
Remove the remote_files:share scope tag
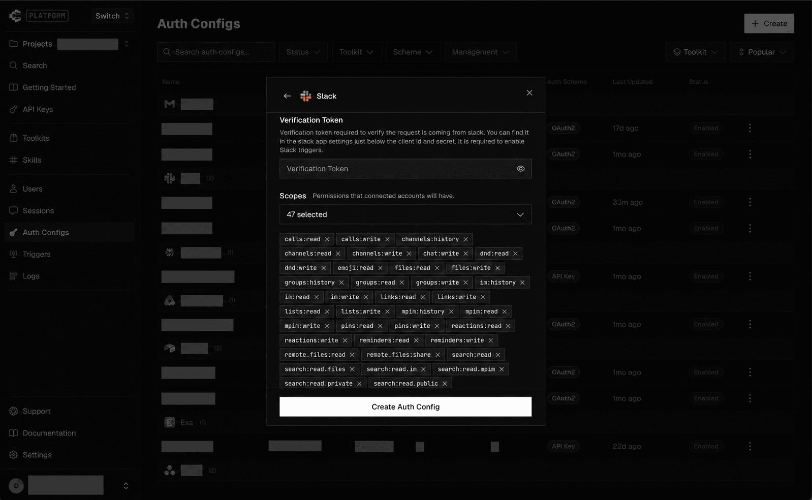pos(438,355)
